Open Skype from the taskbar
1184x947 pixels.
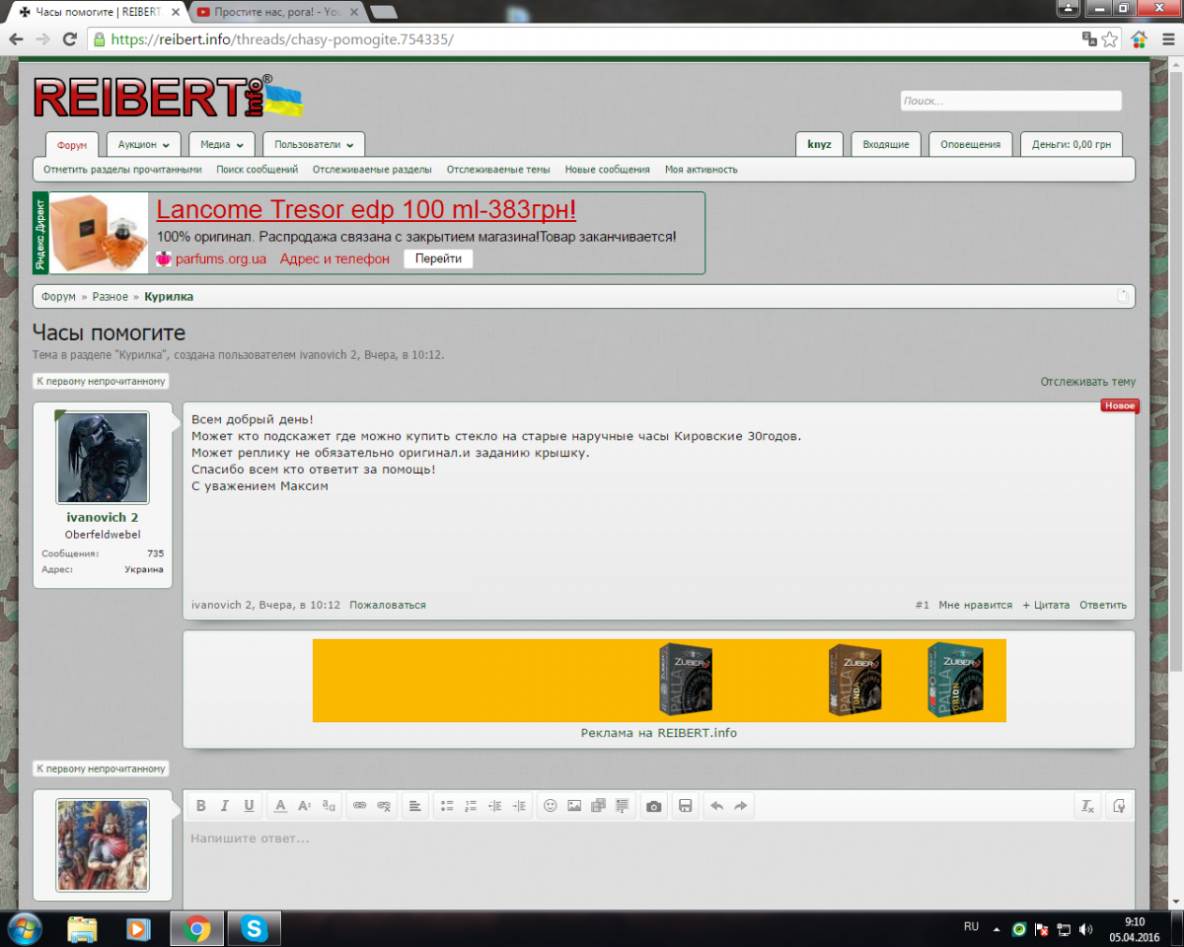pyautogui.click(x=255, y=928)
